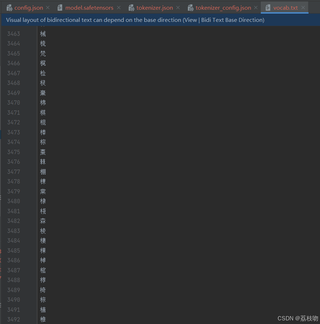Viewport: 320px width, 324px height.
Task: Close the config.json tab
Action: click(48, 8)
